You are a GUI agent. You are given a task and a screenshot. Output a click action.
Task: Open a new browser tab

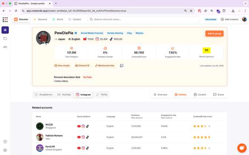[56, 3]
